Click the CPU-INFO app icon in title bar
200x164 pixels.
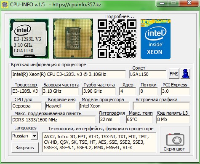[5, 5]
